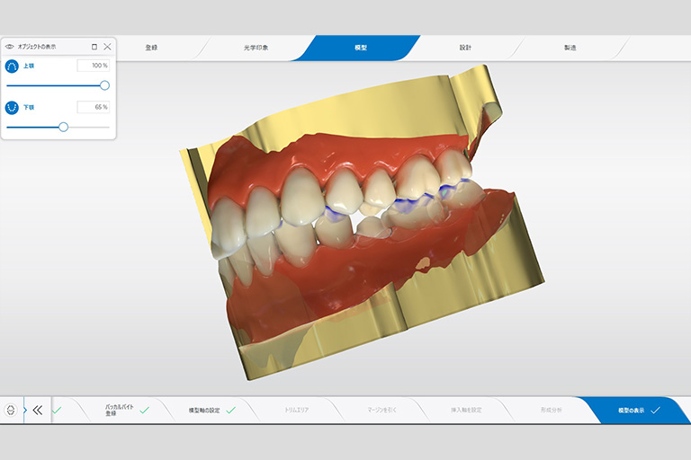This screenshot has height=460, width=691.
Task: Click the eye icon in object display panel
Action: coord(10,46)
